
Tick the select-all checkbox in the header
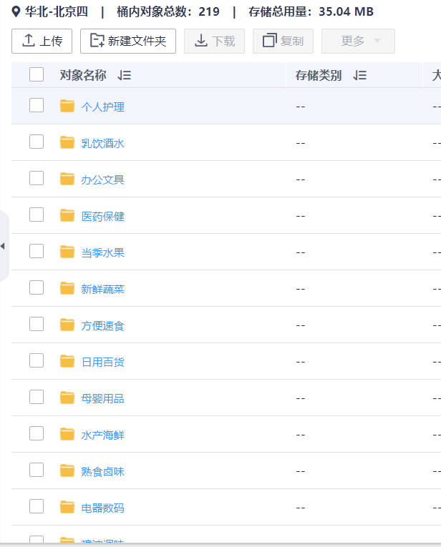coord(37,74)
